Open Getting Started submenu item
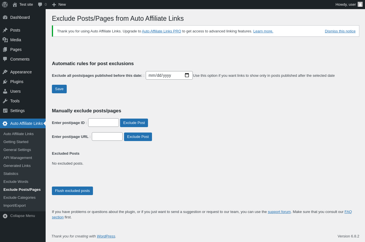 tap(23, 142)
